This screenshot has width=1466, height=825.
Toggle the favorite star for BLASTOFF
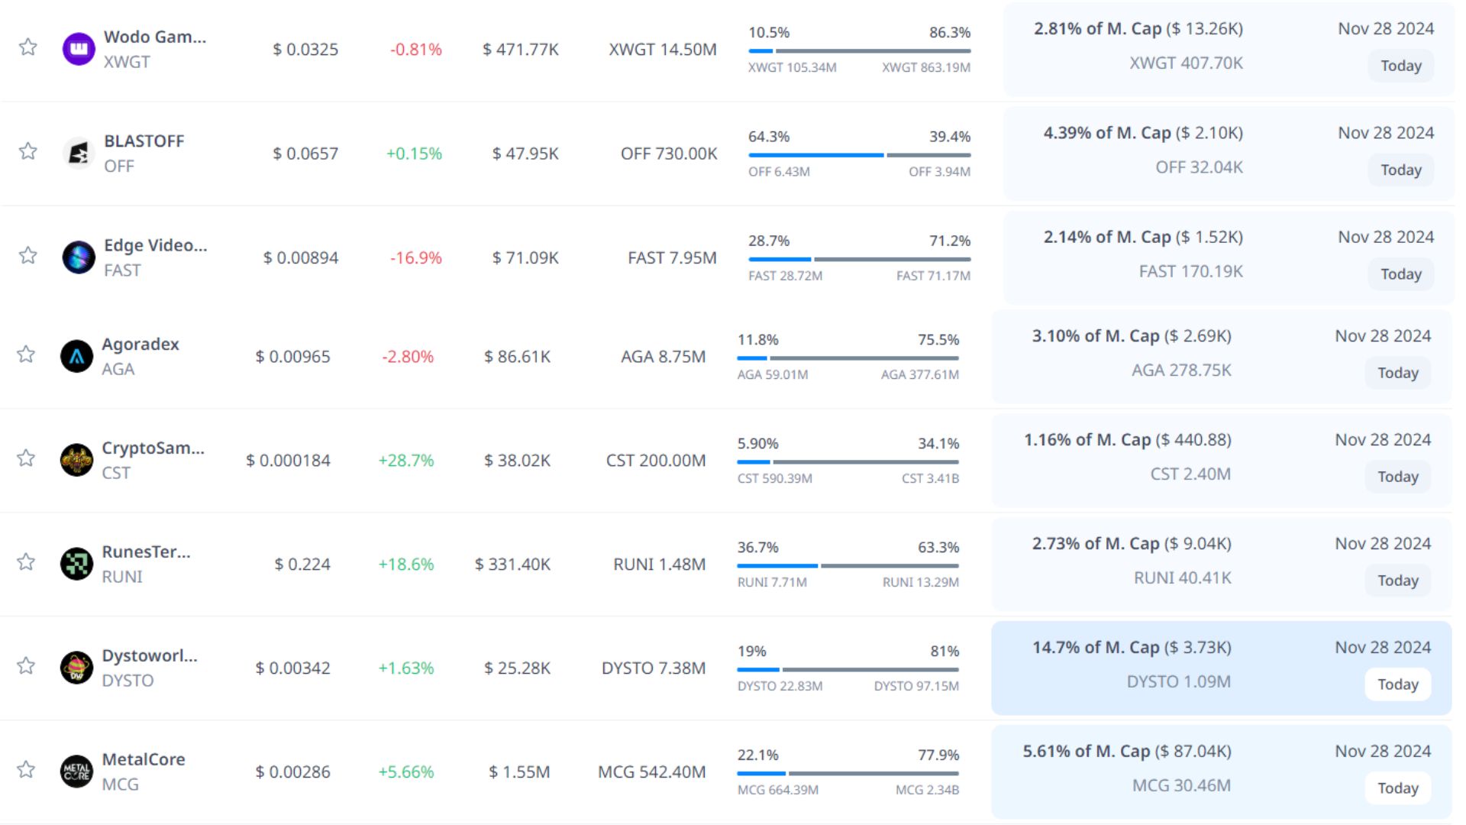pyautogui.click(x=28, y=151)
